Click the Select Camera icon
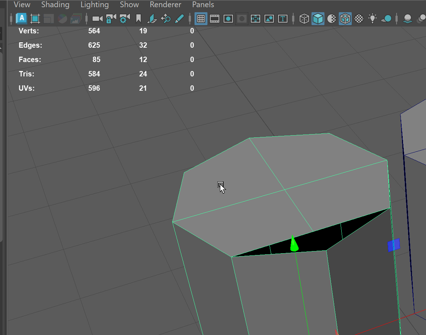426x335 pixels. coord(97,19)
